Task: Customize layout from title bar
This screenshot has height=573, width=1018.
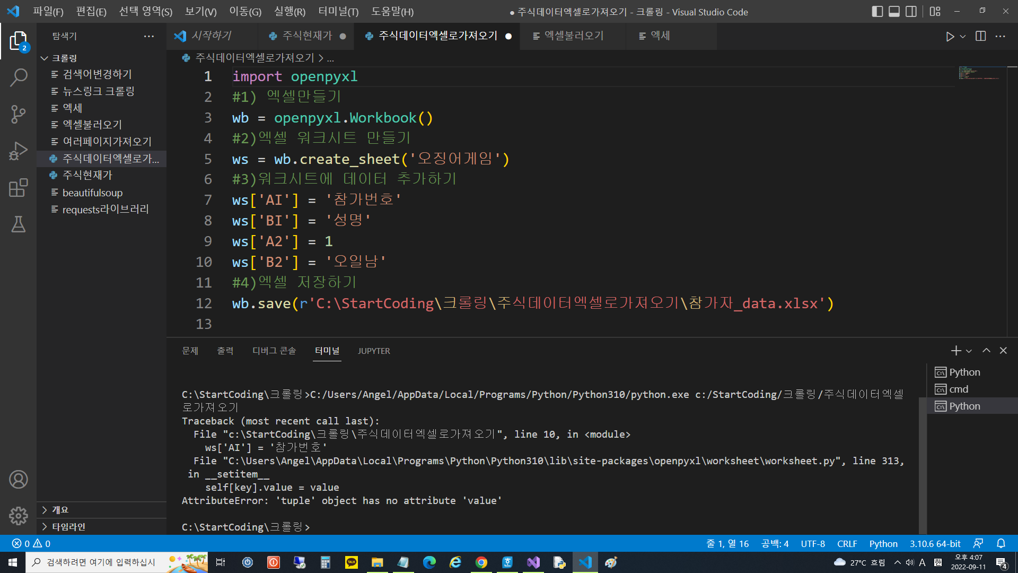Action: pos(935,12)
